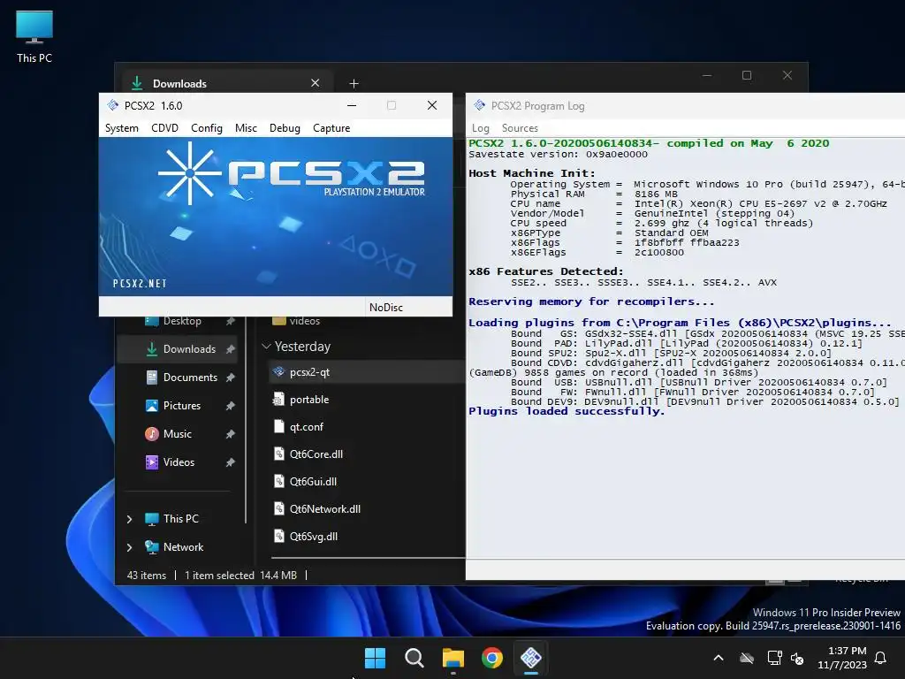
Task: Click the Qt6Network.dll file icon
Action: (x=278, y=508)
